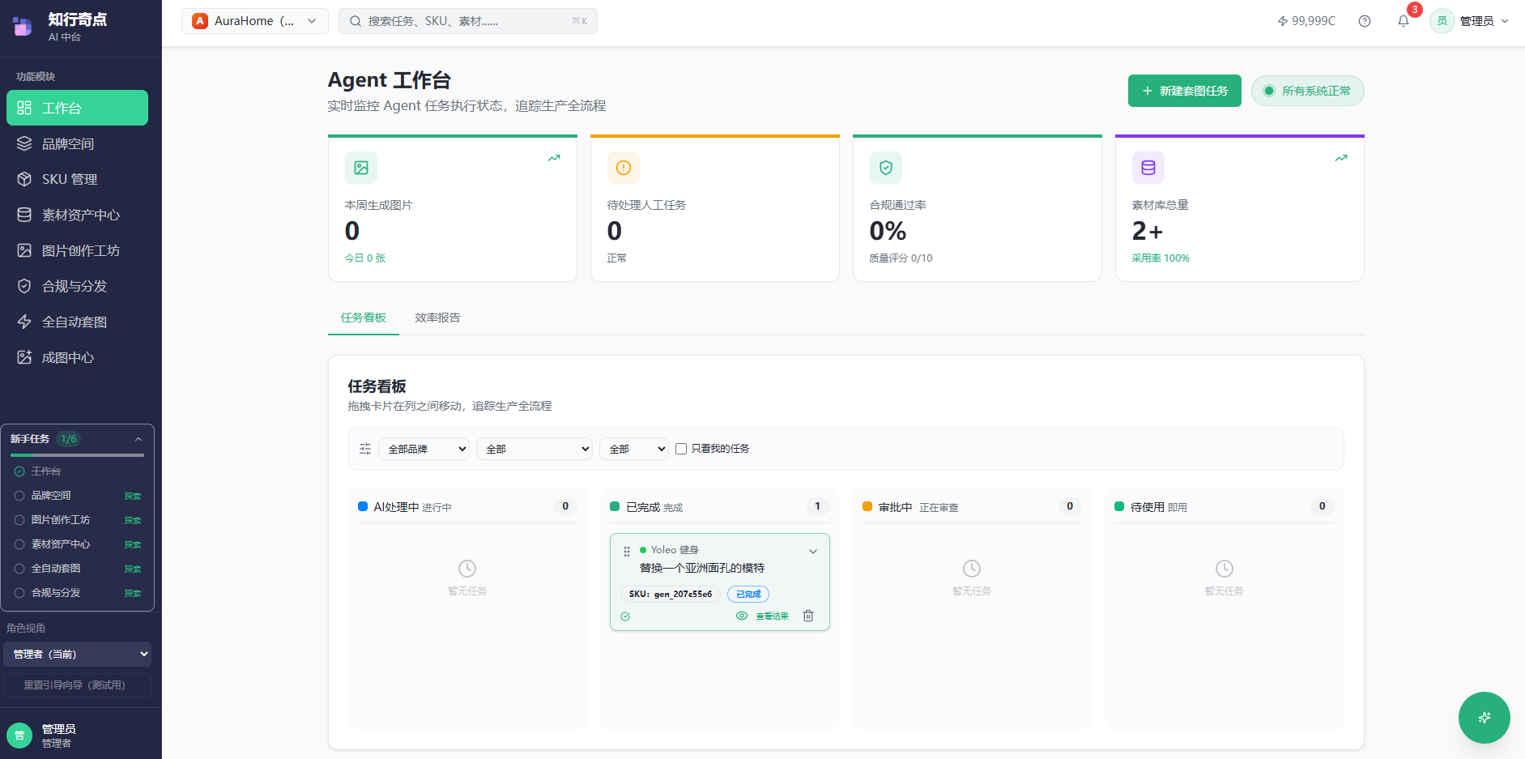Screen dimensions: 1525x759
Task: Switch to the 效率报告 tab
Action: pyautogui.click(x=437, y=318)
